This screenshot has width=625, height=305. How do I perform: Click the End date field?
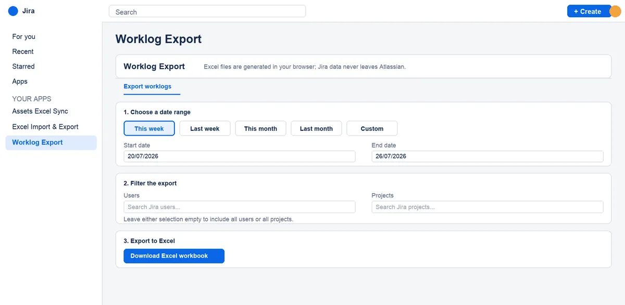(488, 156)
